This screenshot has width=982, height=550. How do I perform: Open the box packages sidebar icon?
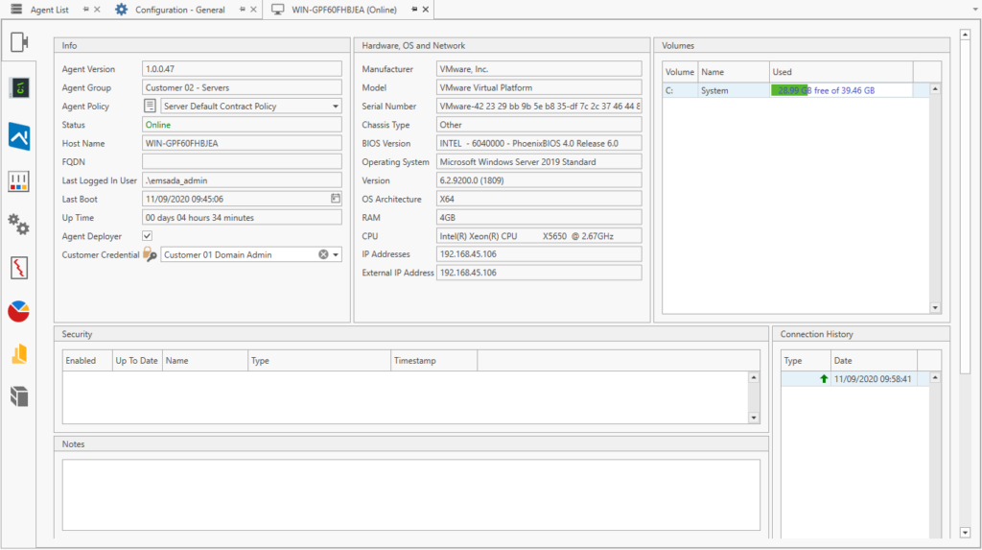click(x=19, y=396)
